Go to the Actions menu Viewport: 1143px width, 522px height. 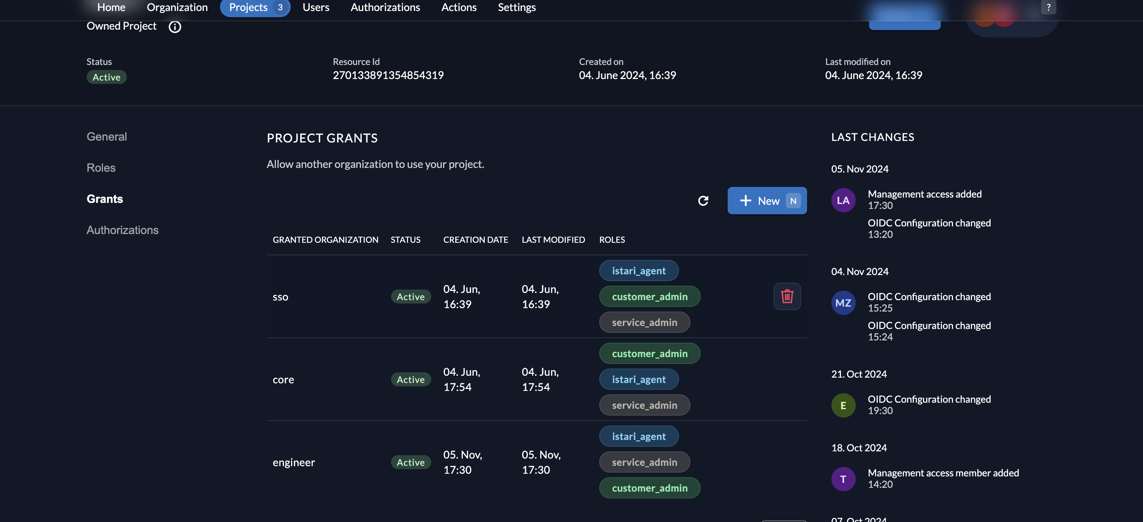coord(458,8)
